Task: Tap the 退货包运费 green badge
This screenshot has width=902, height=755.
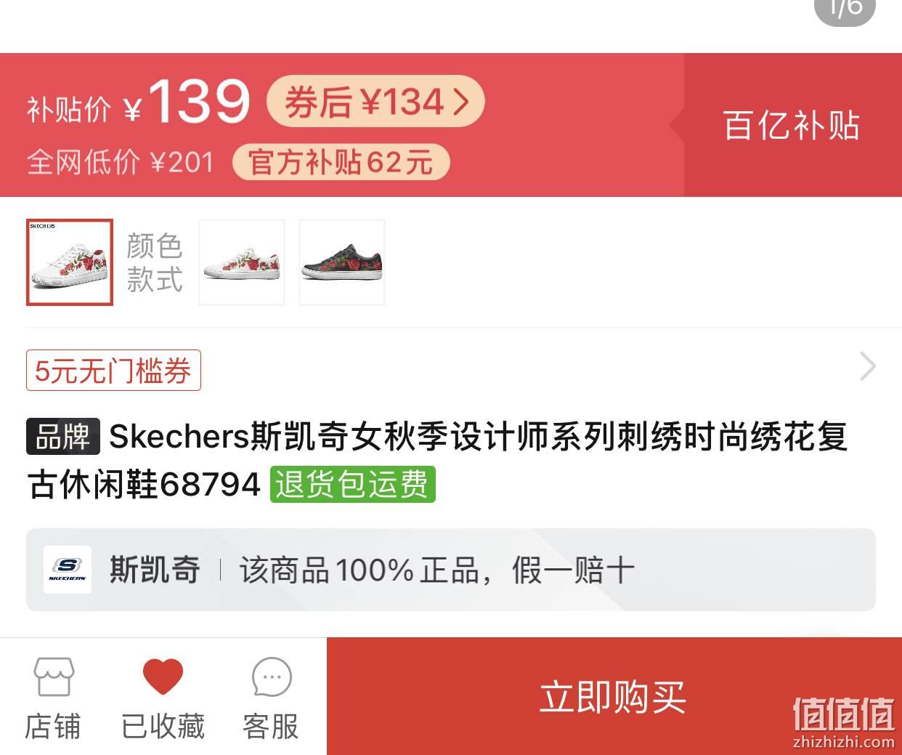Action: coord(353,484)
